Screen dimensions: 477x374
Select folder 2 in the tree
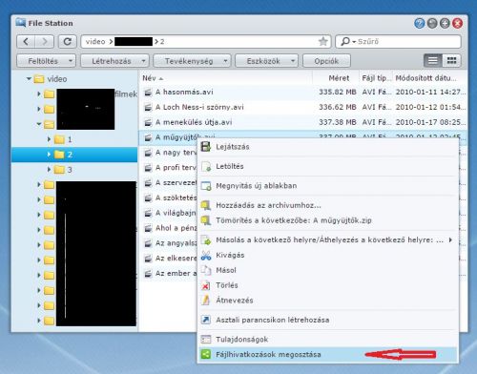pyautogui.click(x=74, y=155)
